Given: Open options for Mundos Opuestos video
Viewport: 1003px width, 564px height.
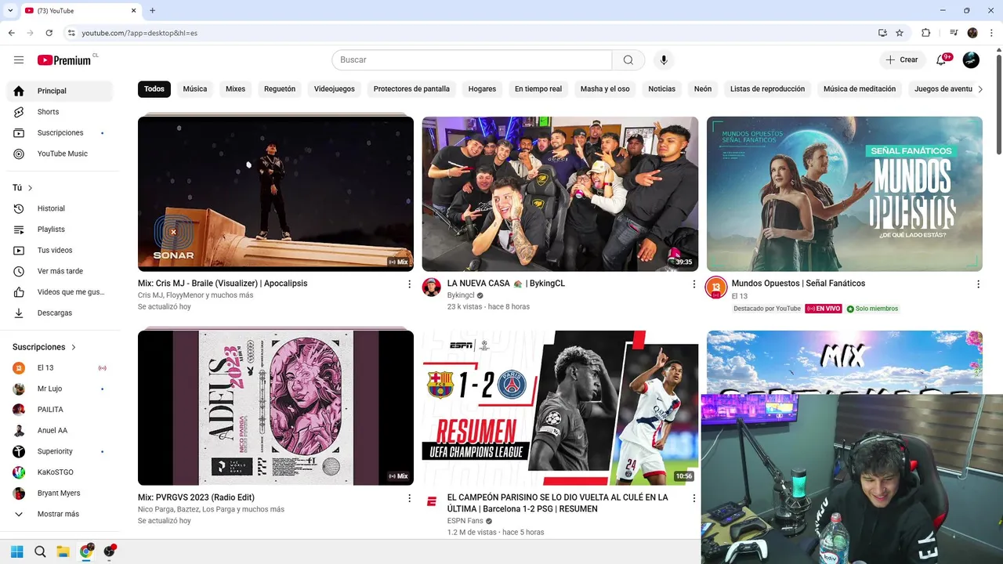Looking at the screenshot, I should point(978,284).
